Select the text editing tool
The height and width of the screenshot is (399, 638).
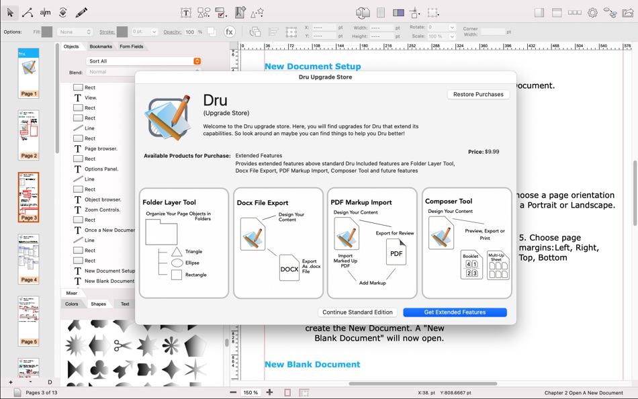click(x=45, y=12)
